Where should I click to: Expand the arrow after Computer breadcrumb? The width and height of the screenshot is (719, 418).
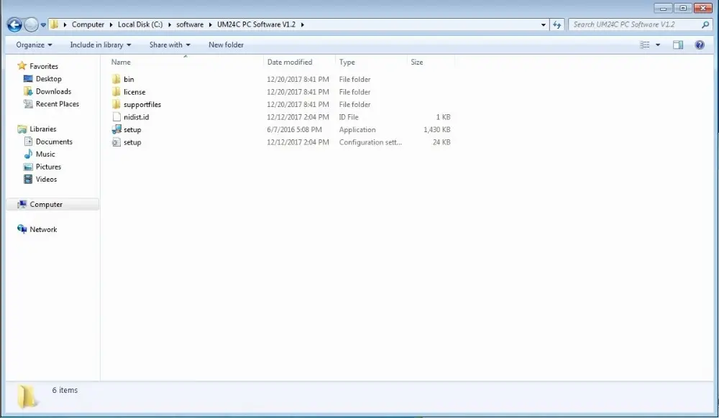tap(111, 24)
